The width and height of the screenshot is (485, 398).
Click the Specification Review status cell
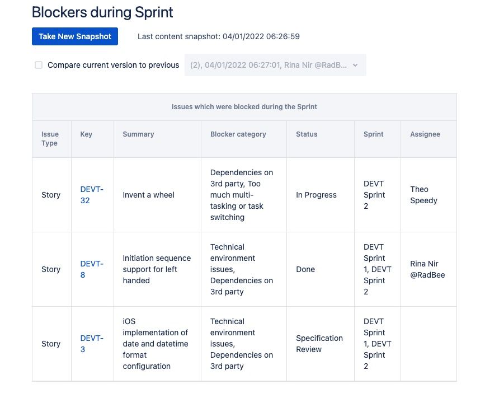tap(319, 344)
